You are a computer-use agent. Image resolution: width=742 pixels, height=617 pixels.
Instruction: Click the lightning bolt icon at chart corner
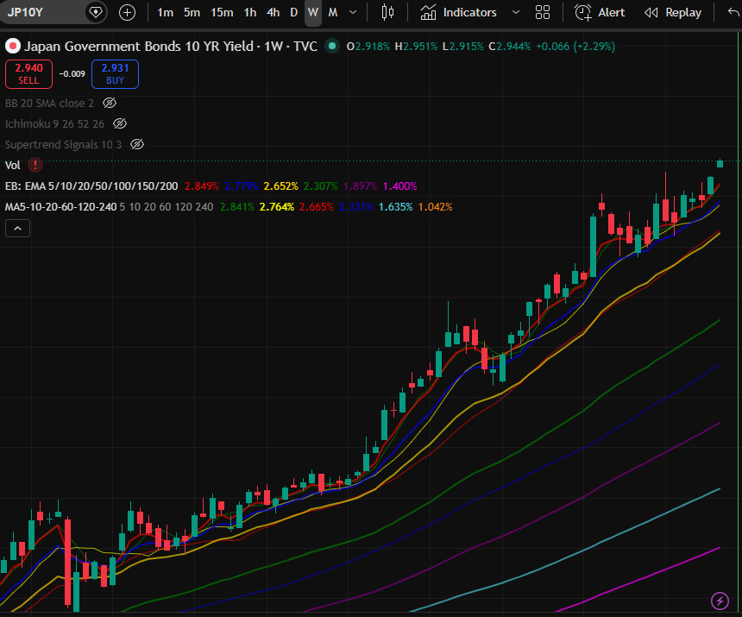[720, 601]
